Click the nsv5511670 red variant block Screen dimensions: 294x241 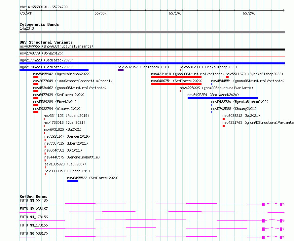click(x=227, y=77)
